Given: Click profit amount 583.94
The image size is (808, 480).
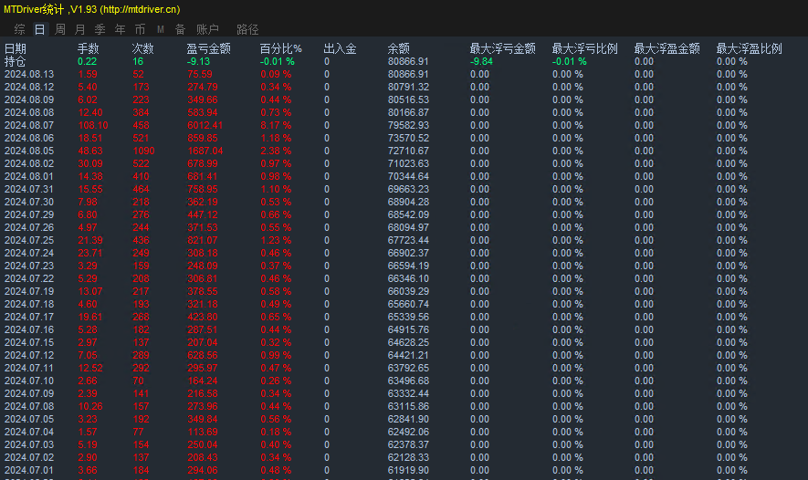Looking at the screenshot, I should [x=203, y=112].
